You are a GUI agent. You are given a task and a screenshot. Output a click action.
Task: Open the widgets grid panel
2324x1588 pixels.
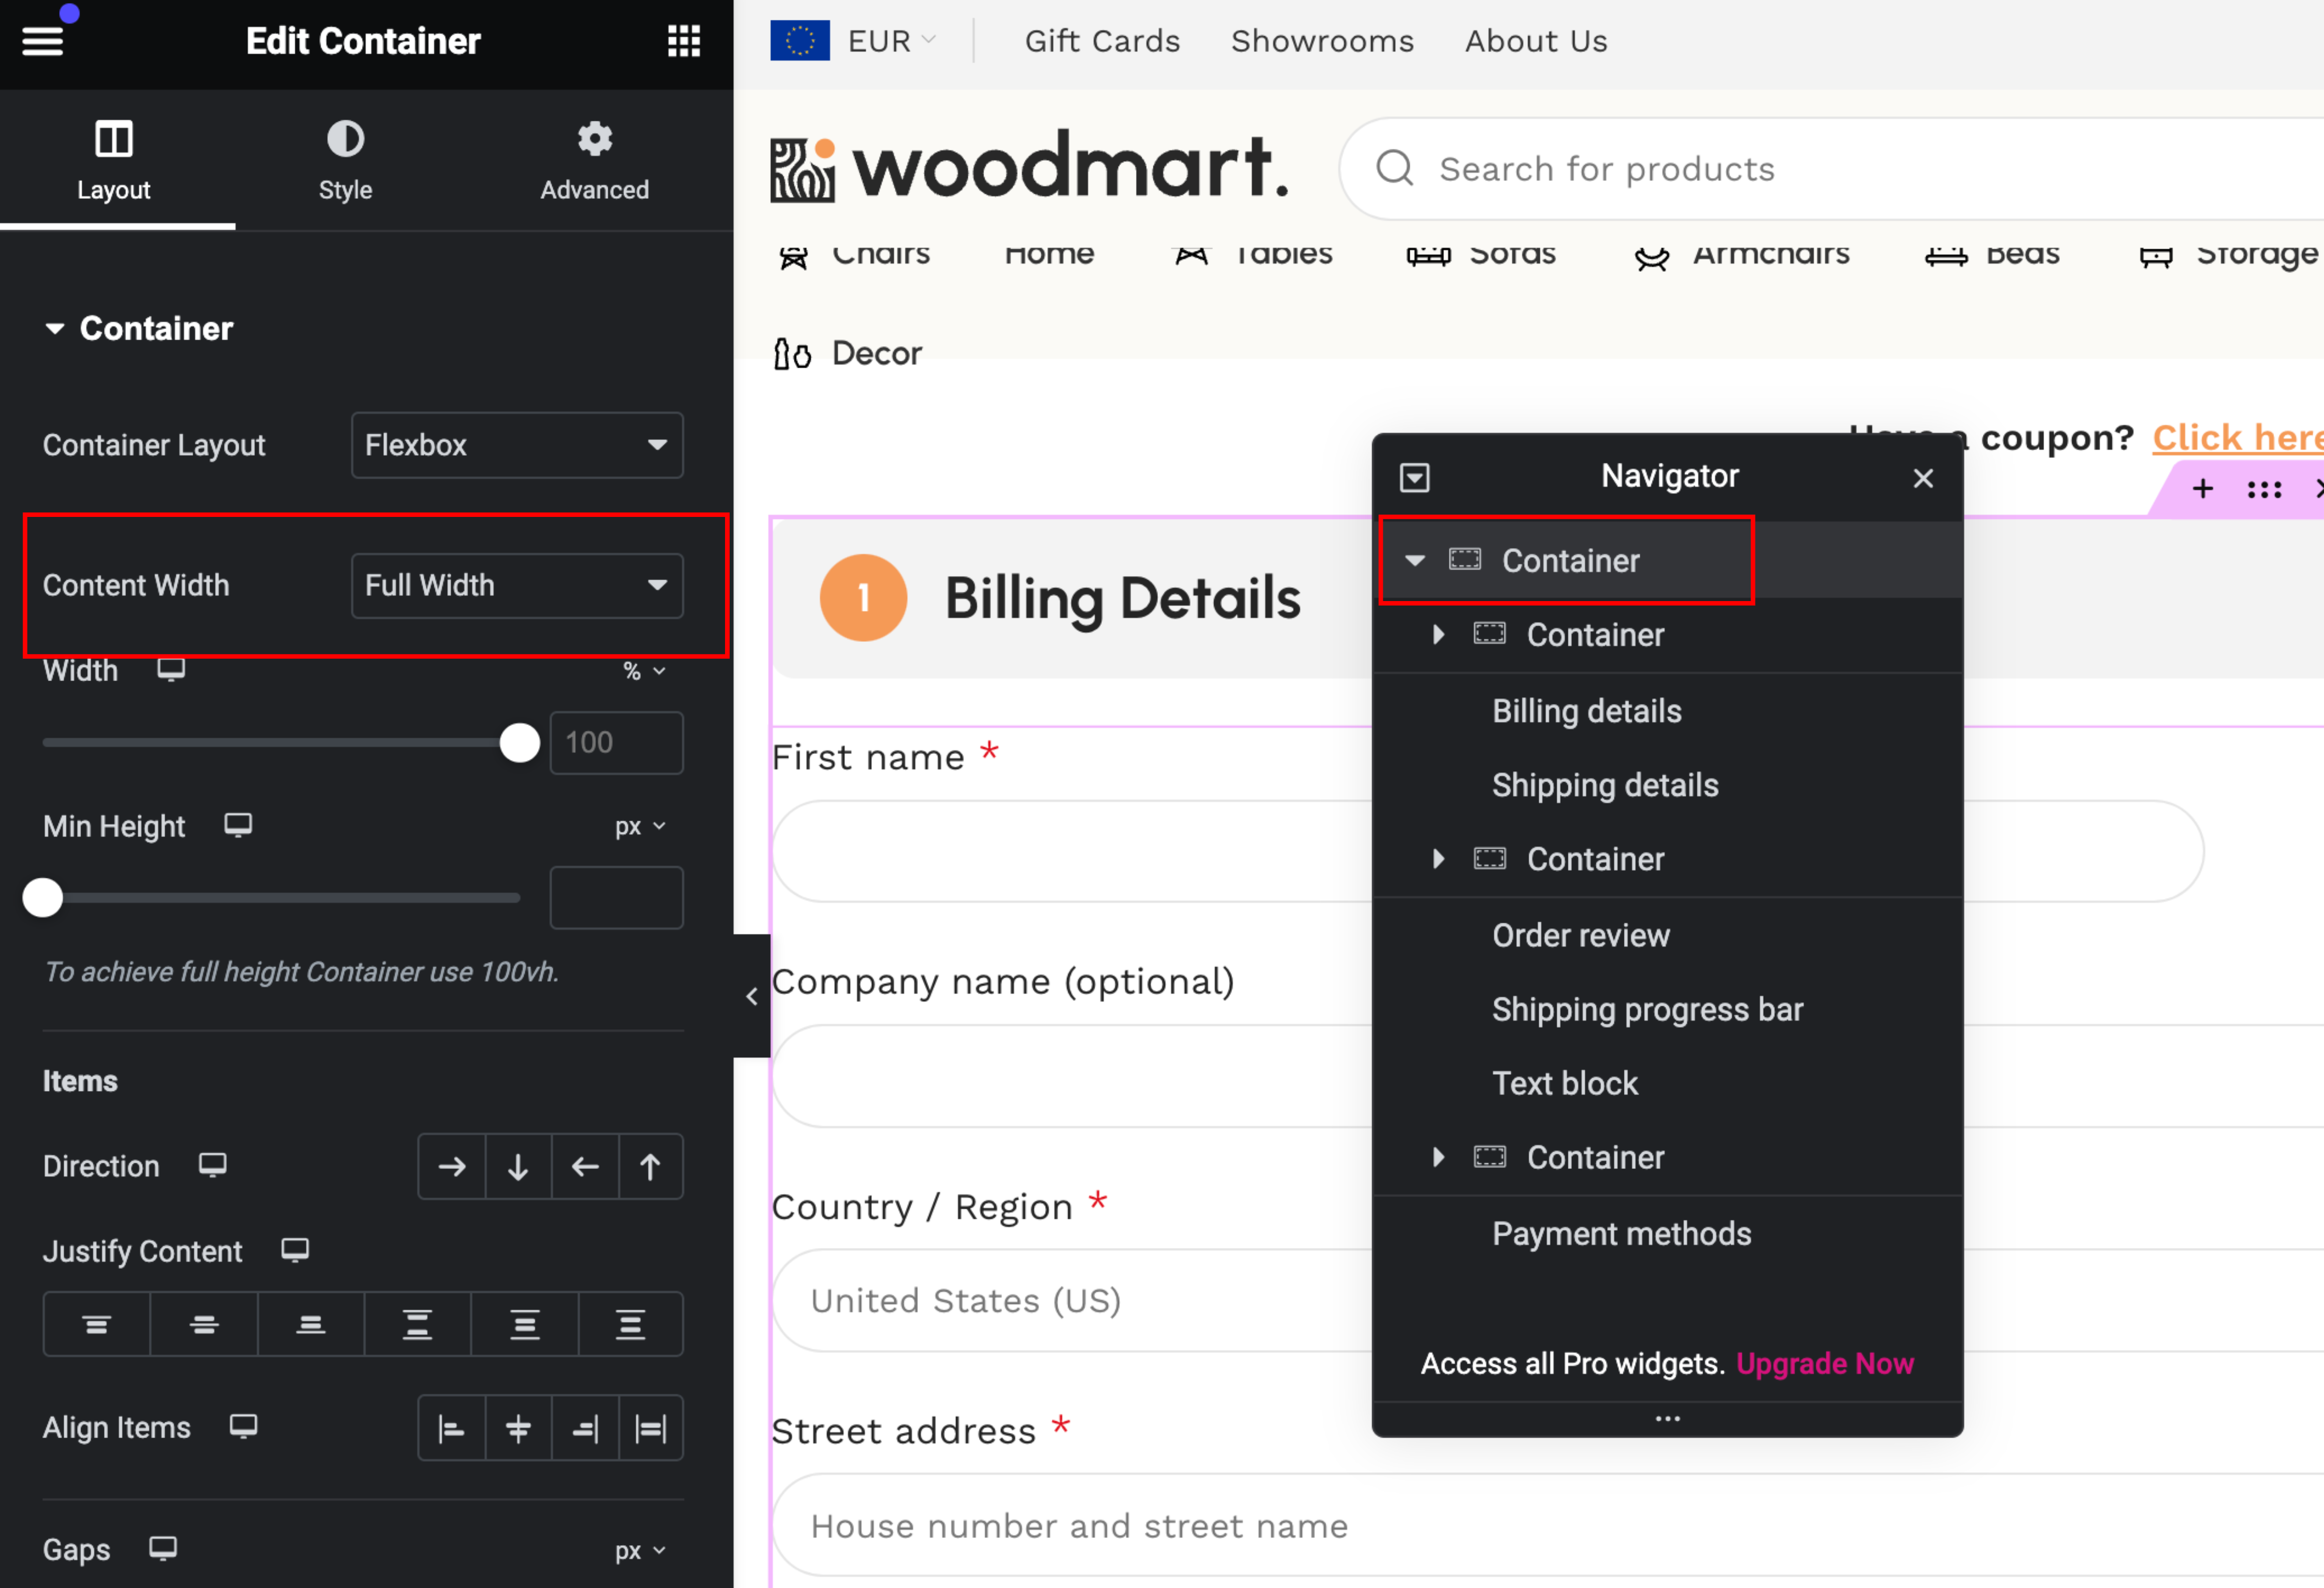click(684, 41)
